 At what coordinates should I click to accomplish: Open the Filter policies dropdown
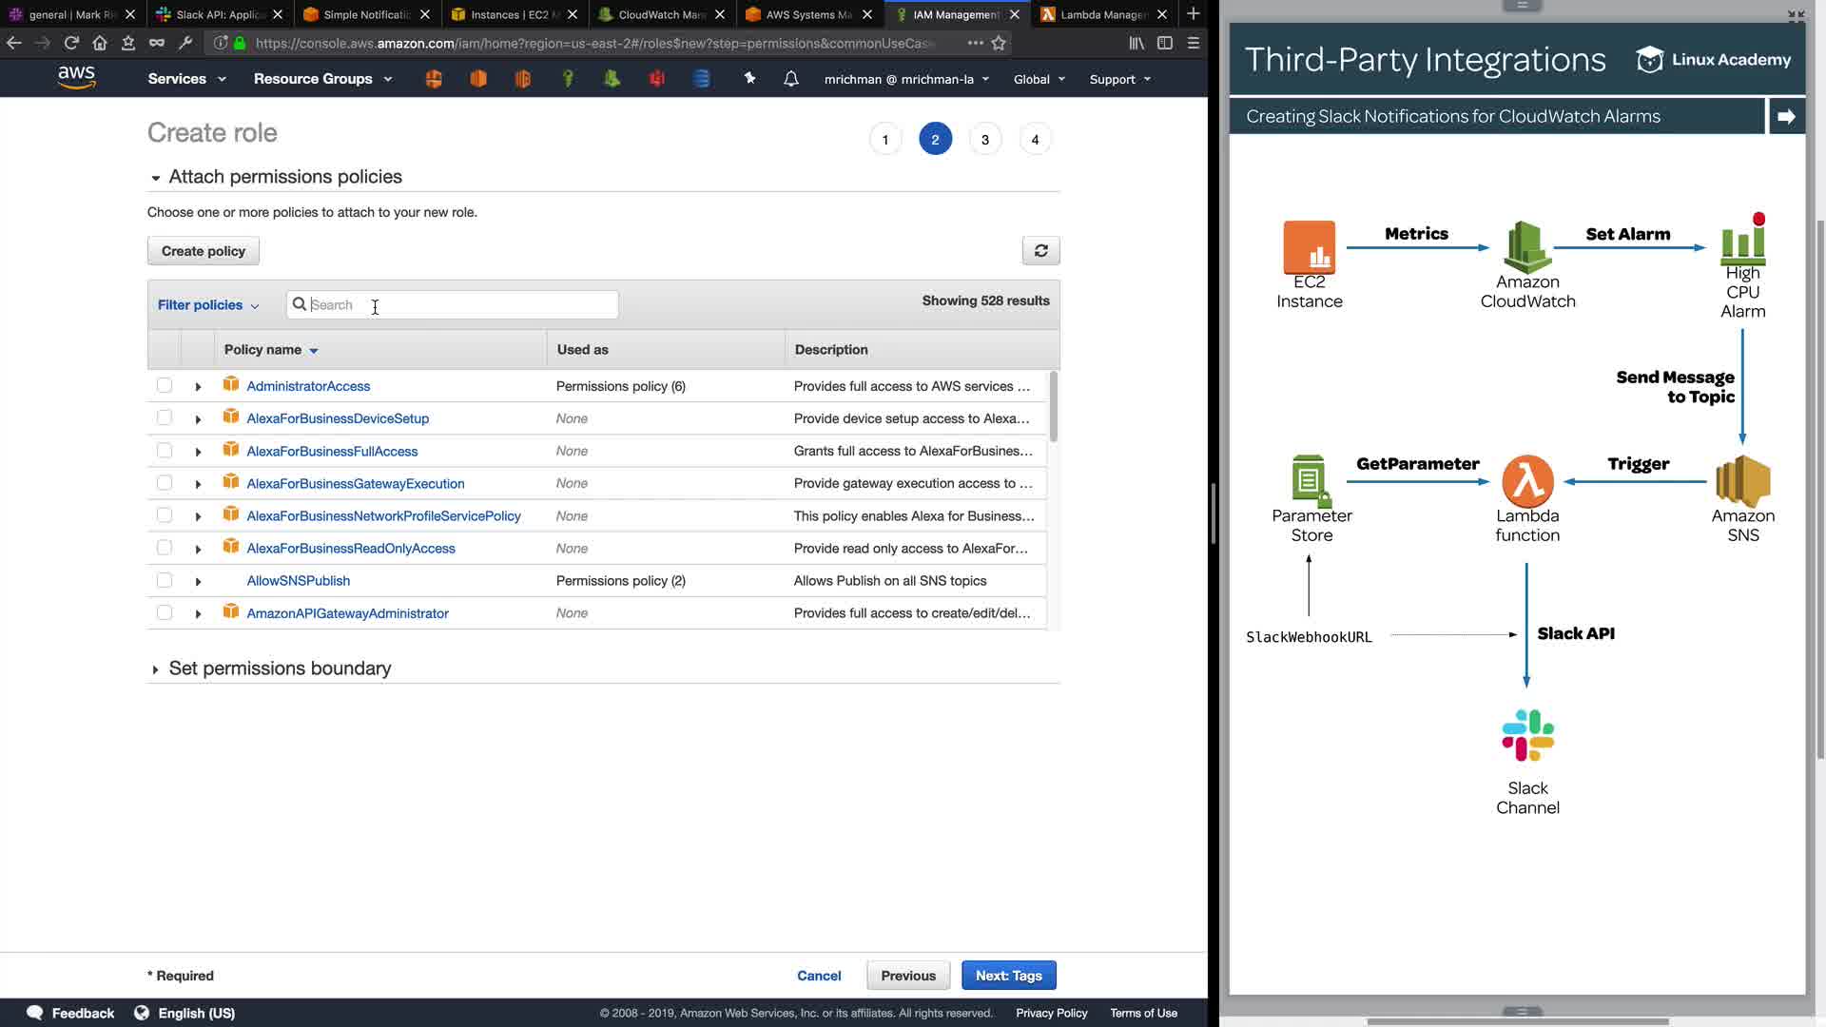point(207,304)
